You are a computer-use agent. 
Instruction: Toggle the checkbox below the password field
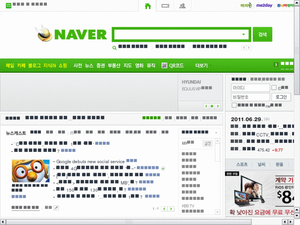pos(234,105)
